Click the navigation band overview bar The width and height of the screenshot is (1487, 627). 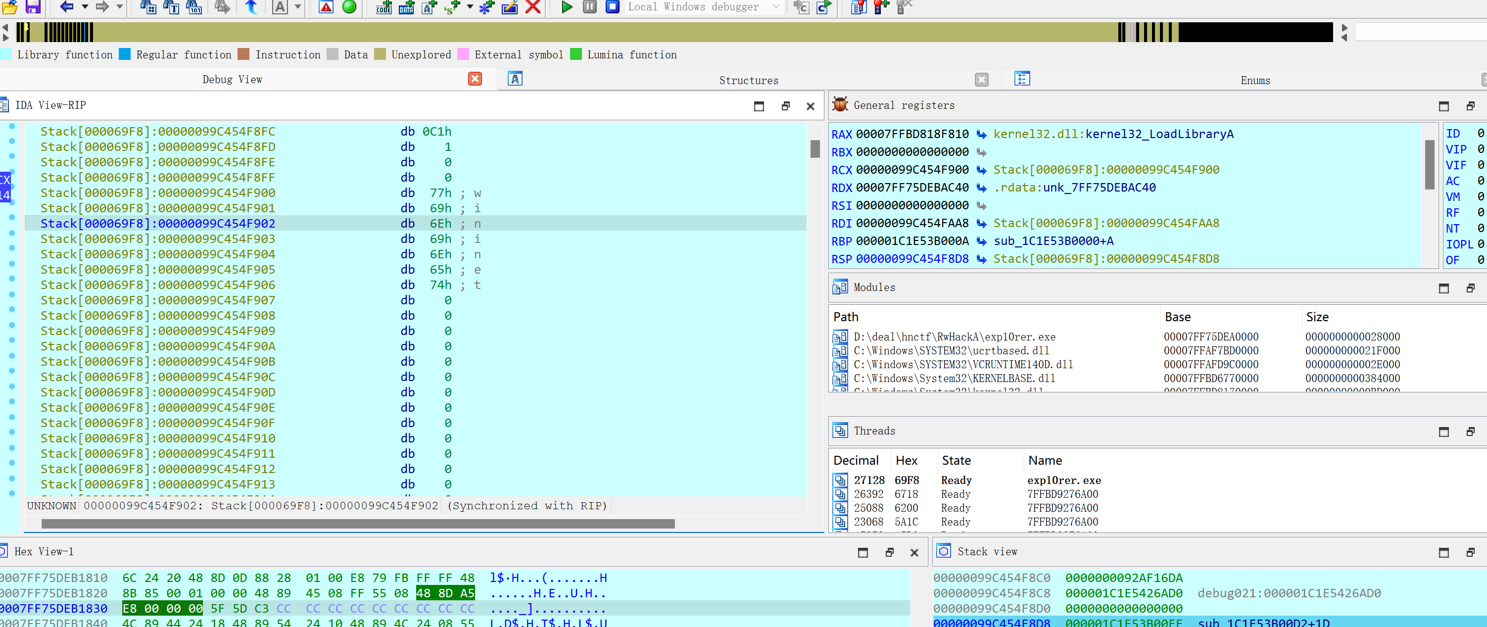click(674, 32)
